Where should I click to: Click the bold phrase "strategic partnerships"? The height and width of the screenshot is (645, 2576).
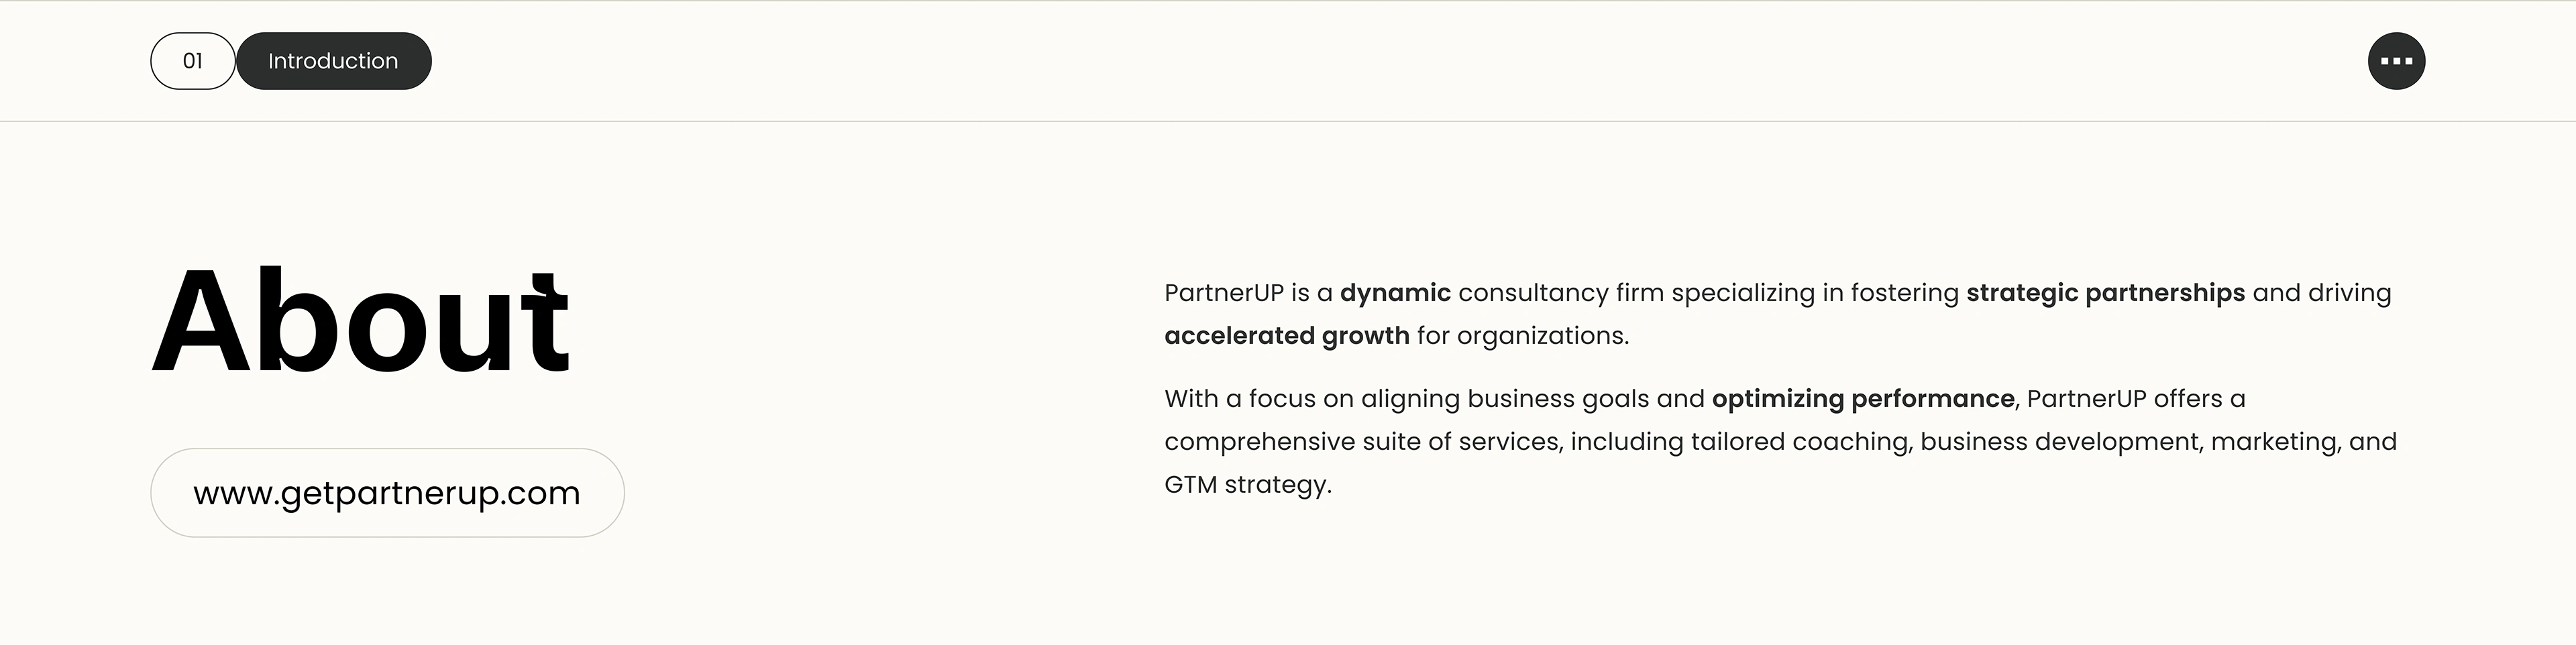pyautogui.click(x=2104, y=293)
